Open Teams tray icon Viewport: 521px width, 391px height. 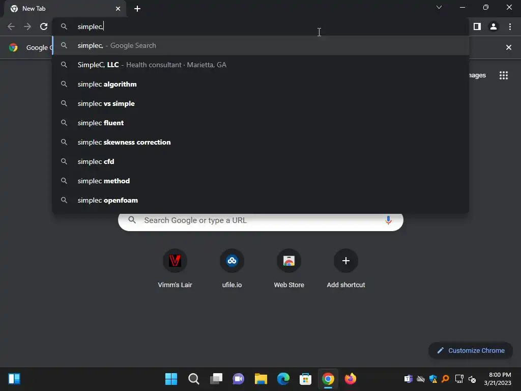pos(409,379)
